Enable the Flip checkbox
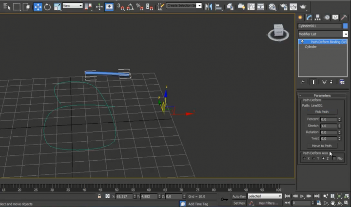The image size is (351, 207). 333,158
